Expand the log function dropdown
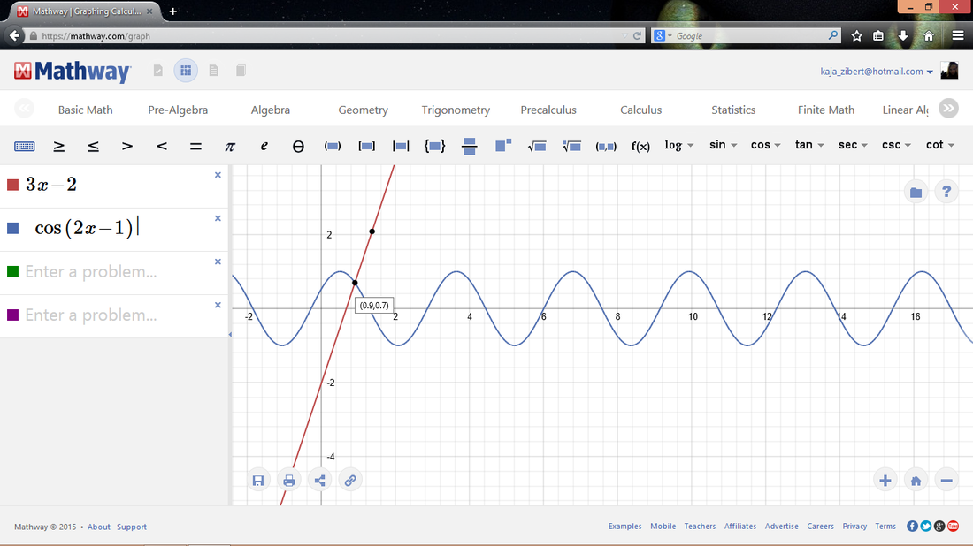Image resolution: width=973 pixels, height=546 pixels. coord(678,145)
